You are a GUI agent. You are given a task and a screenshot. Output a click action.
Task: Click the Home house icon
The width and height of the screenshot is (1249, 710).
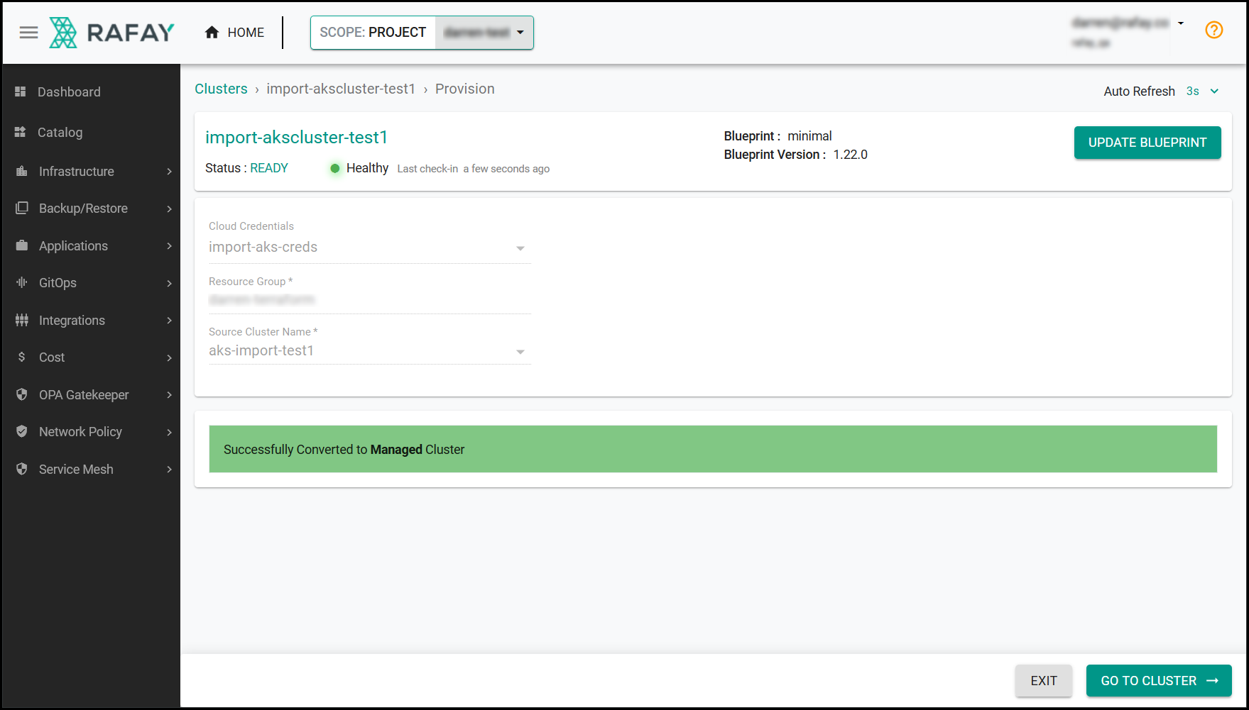click(212, 33)
